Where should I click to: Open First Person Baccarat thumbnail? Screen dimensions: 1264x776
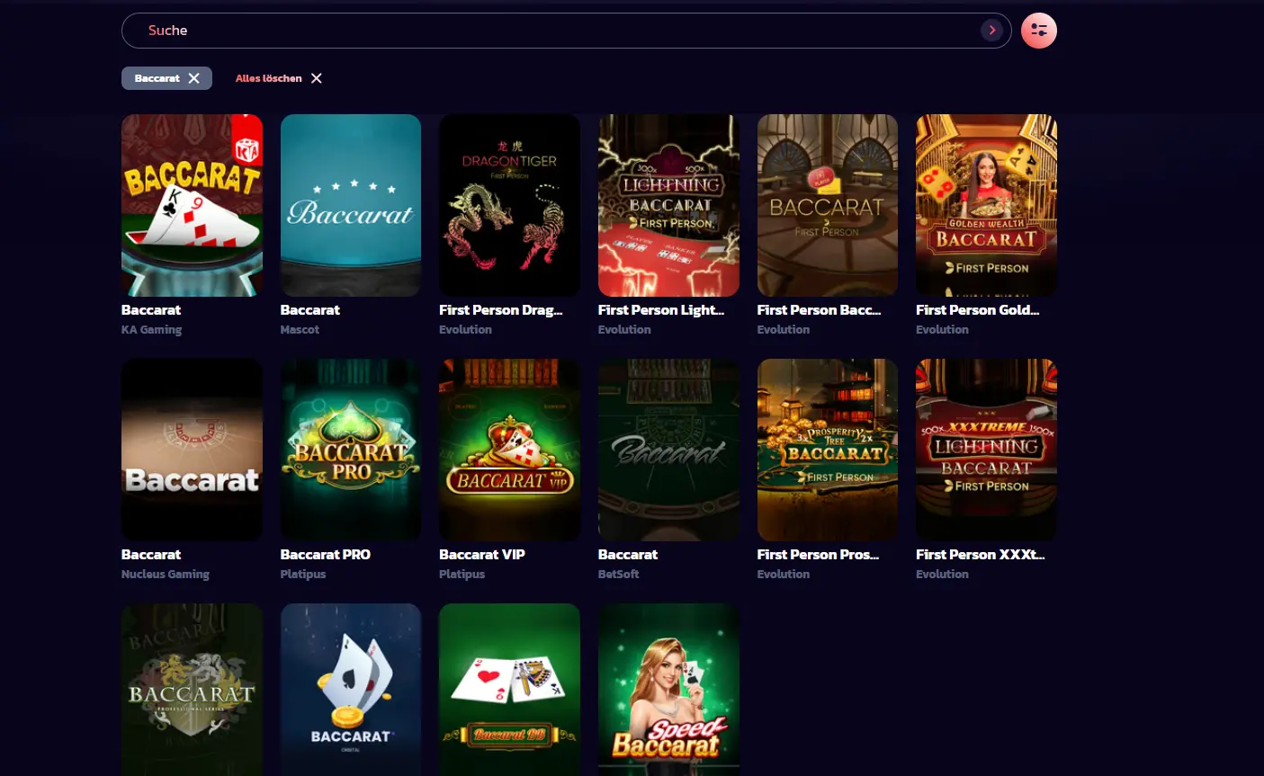coord(828,205)
